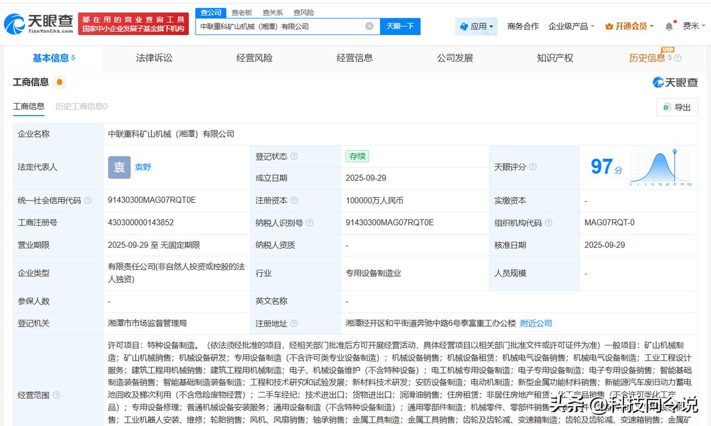The height and width of the screenshot is (426, 711).
Task: Open the notifications bell in the top navigation bar
Action: click(x=669, y=26)
